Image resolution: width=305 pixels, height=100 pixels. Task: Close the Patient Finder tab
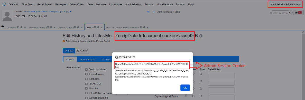(x=81, y=27)
